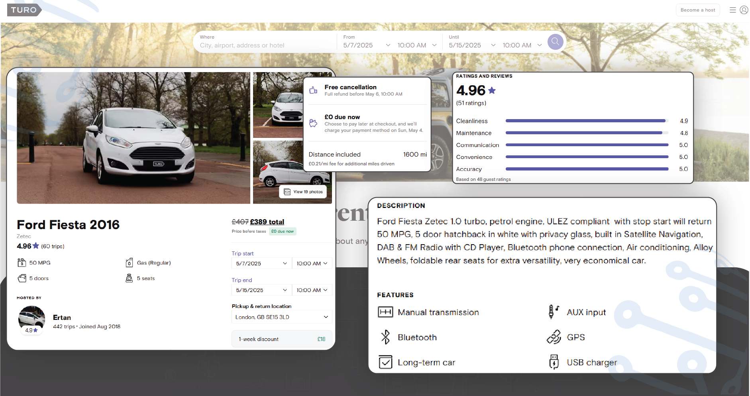Click the USB charger icon
Viewport: 750px width, 396px height.
[554, 362]
